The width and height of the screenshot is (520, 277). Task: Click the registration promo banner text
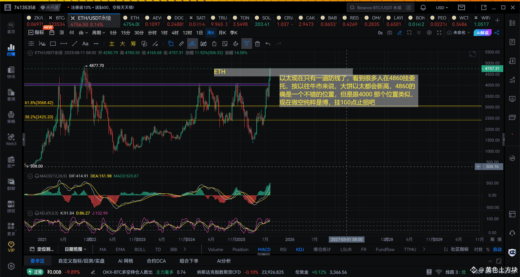(x=103, y=8)
